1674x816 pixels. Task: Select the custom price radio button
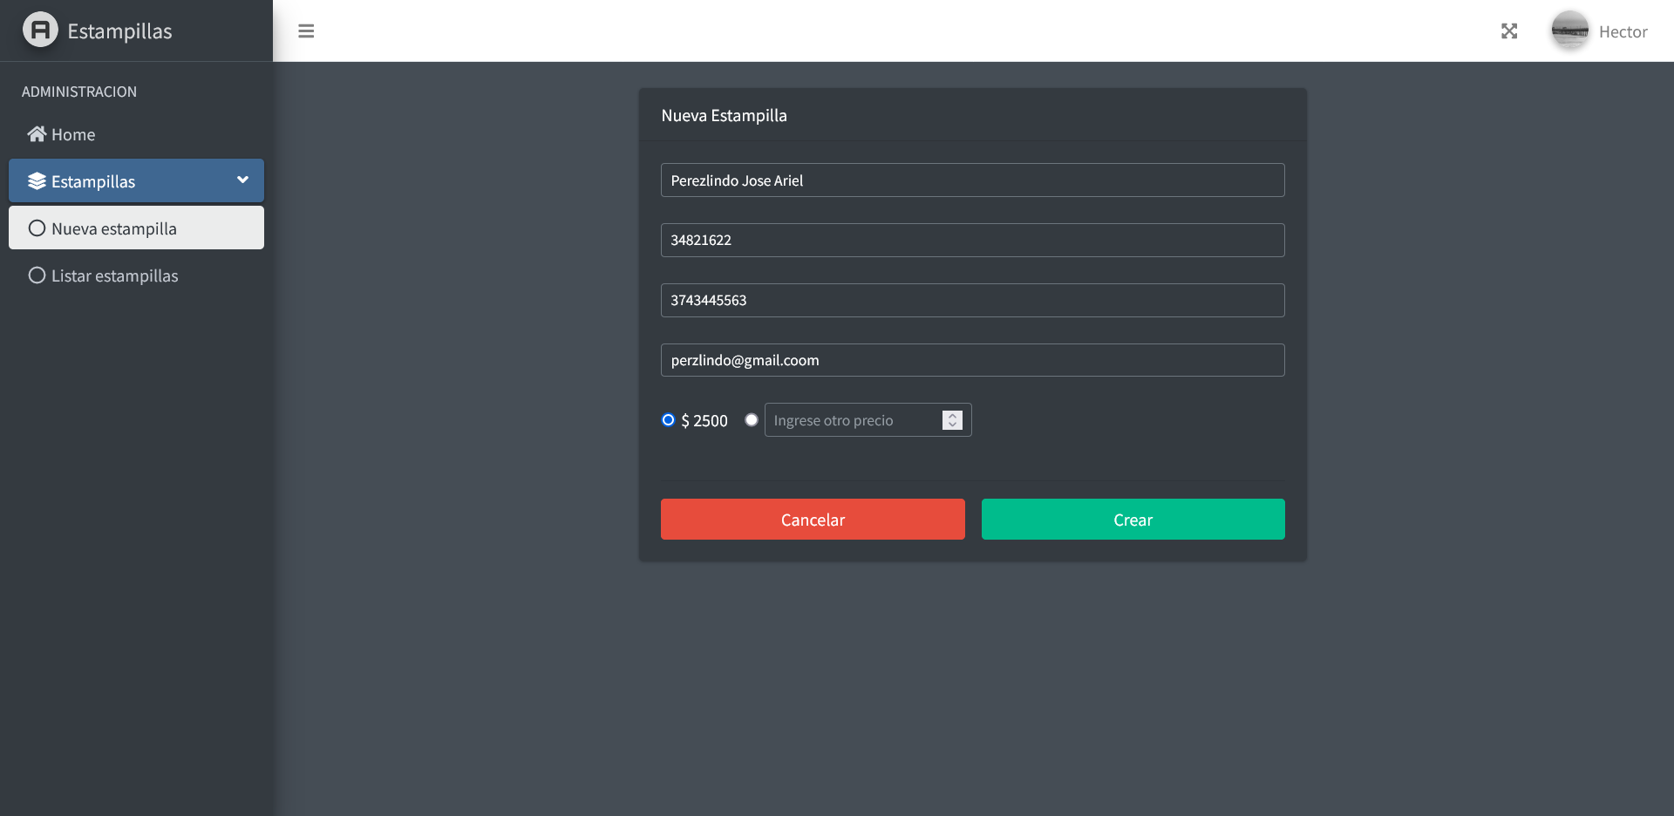752,420
